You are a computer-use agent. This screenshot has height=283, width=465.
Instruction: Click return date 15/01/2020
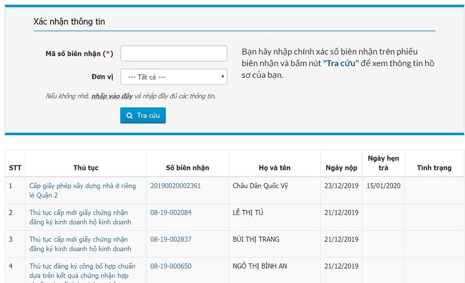tap(384, 186)
